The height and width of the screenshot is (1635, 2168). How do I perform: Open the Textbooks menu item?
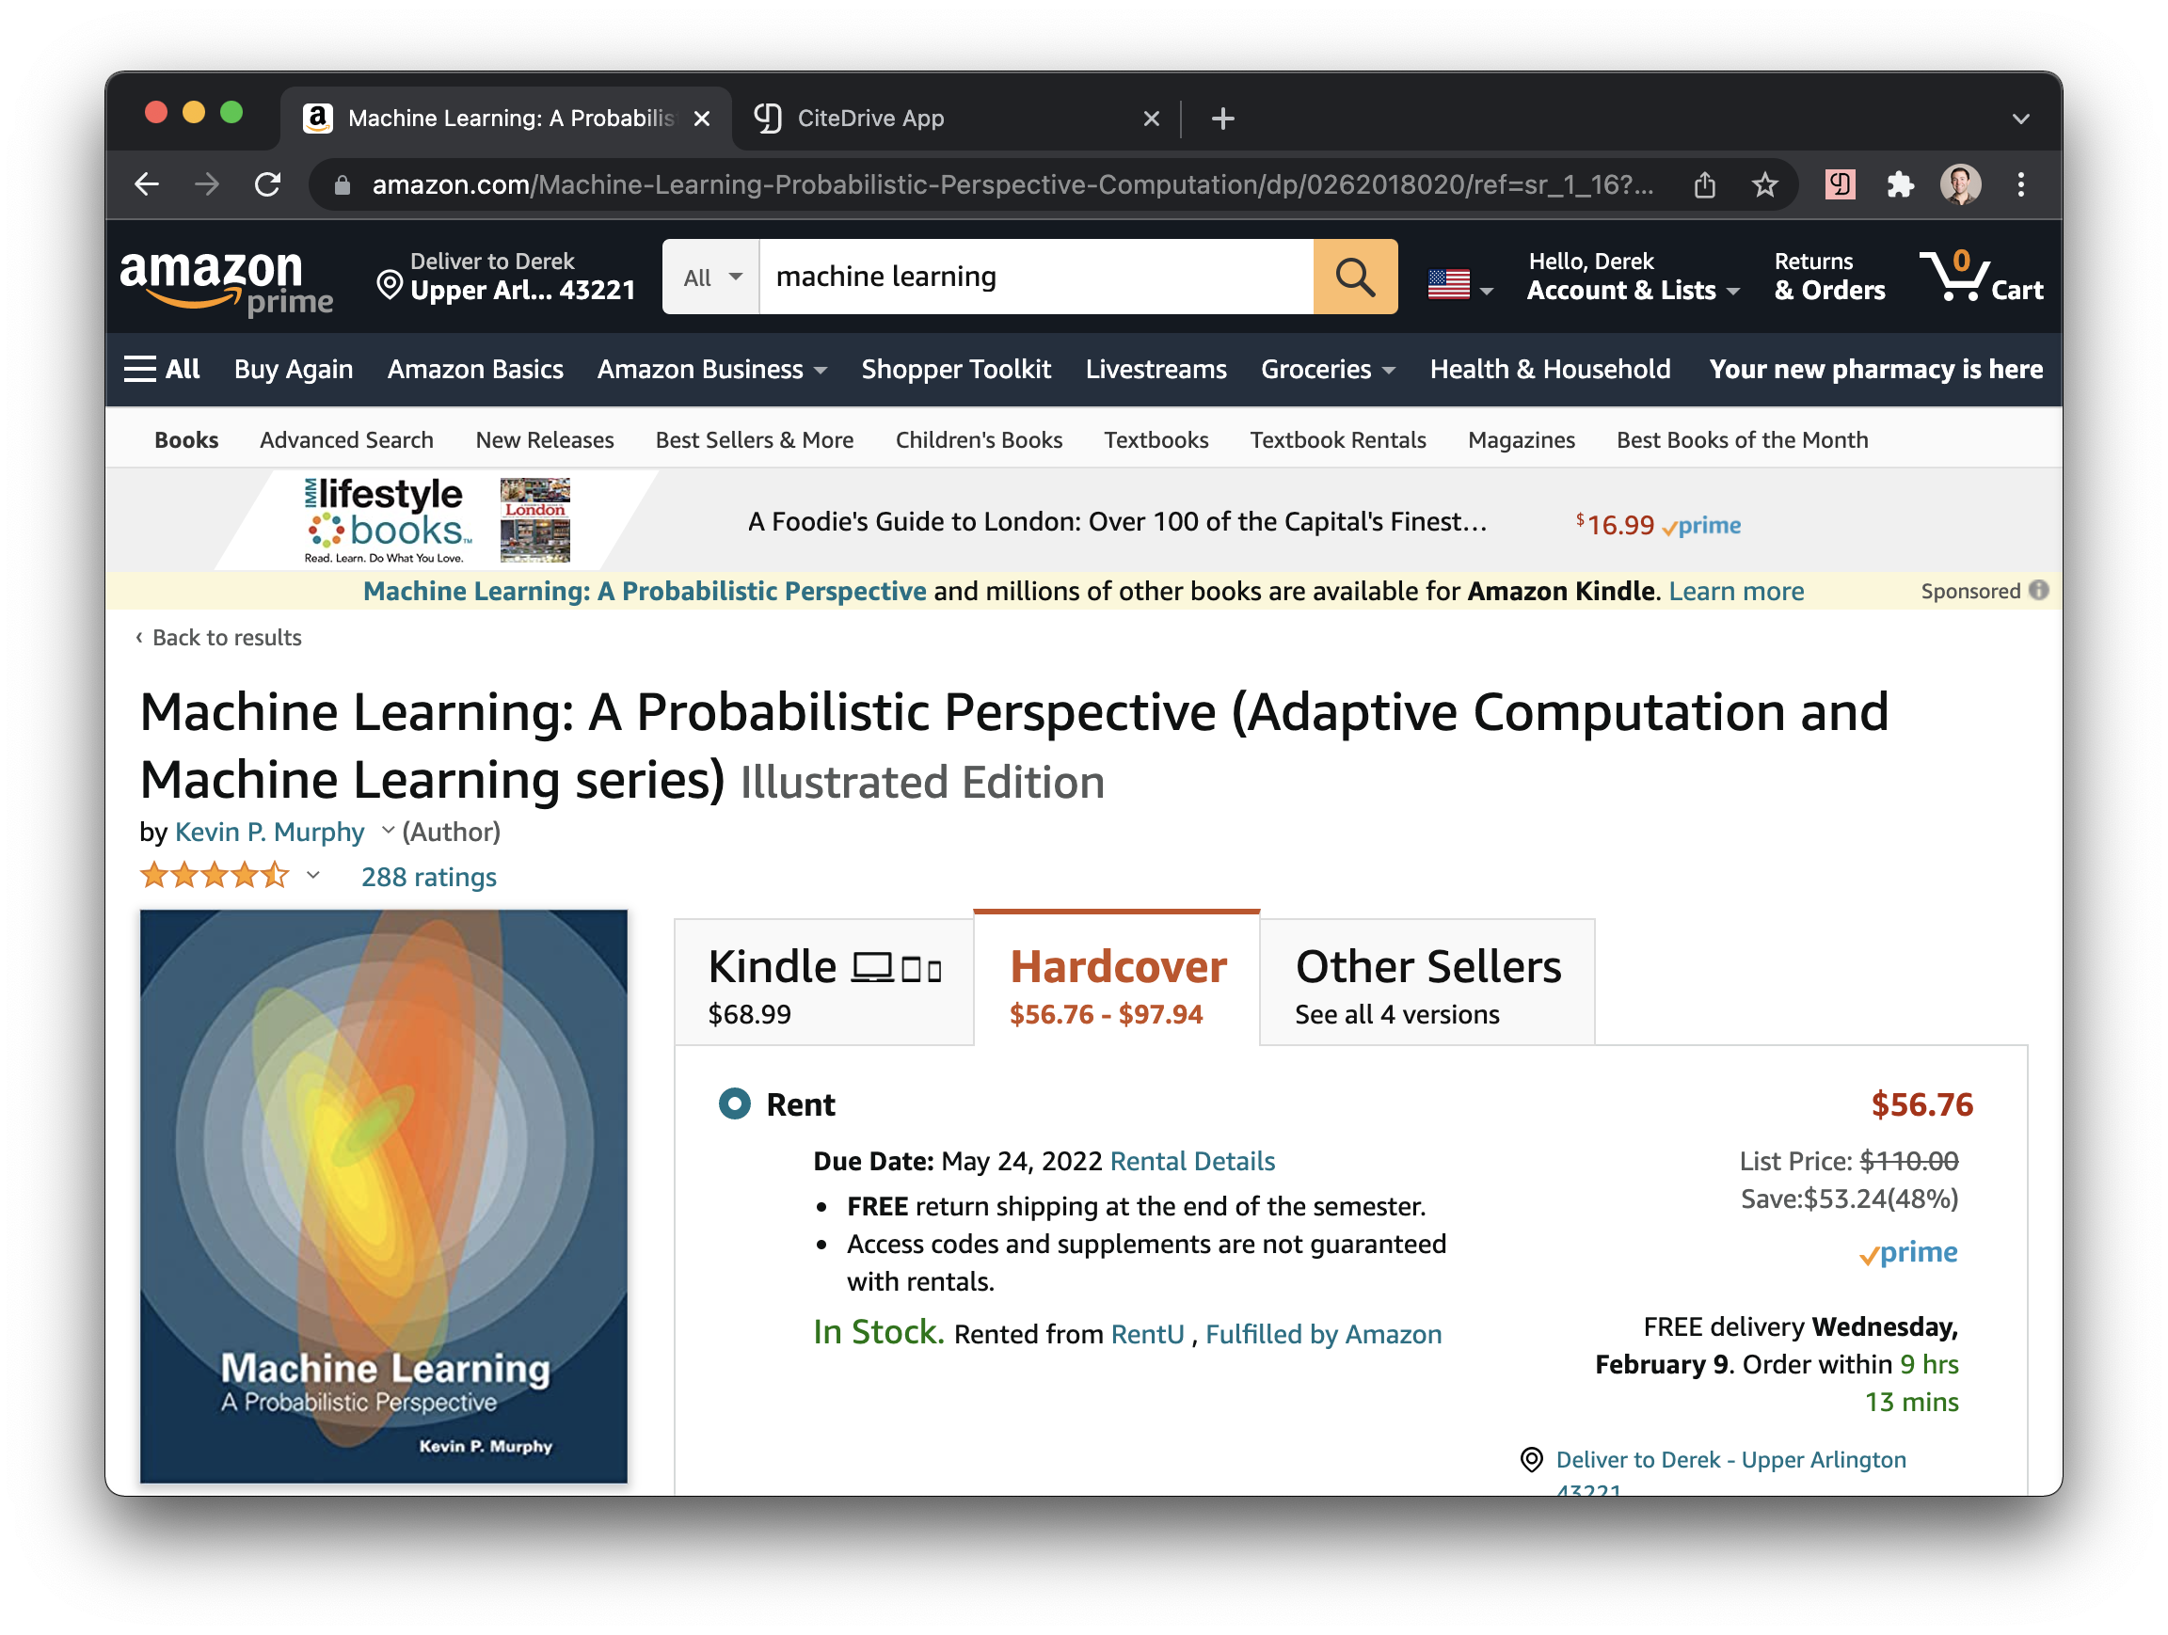click(x=1156, y=441)
